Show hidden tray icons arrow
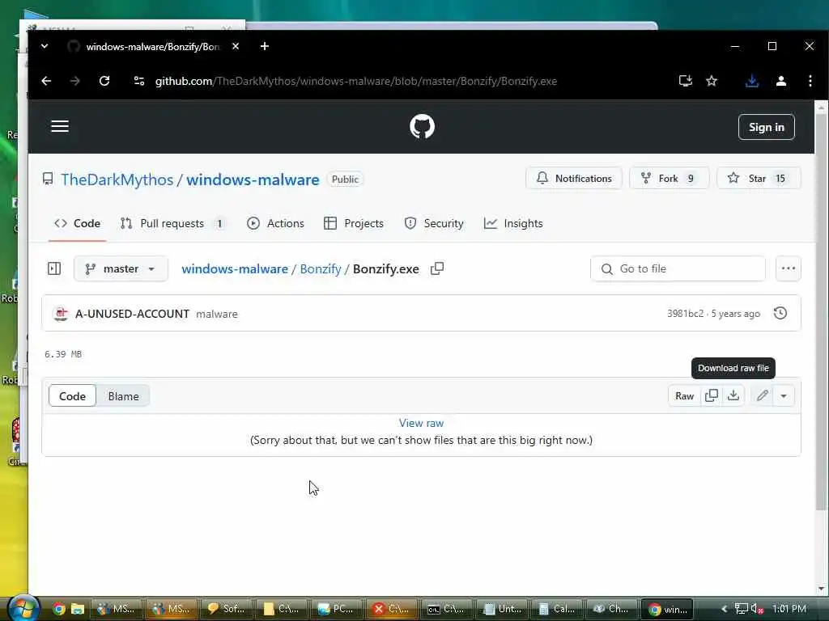This screenshot has width=829, height=621. (725, 609)
